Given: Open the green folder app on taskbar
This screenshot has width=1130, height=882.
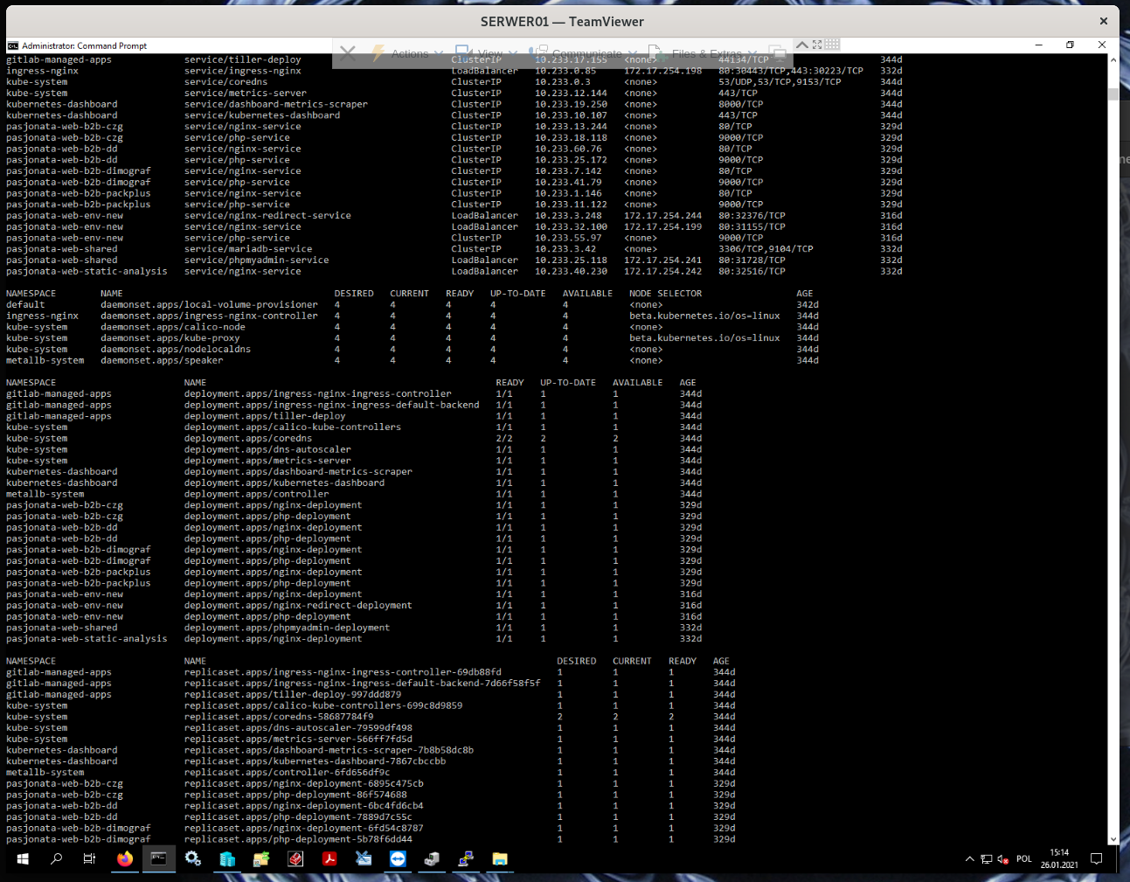Looking at the screenshot, I should 261,859.
